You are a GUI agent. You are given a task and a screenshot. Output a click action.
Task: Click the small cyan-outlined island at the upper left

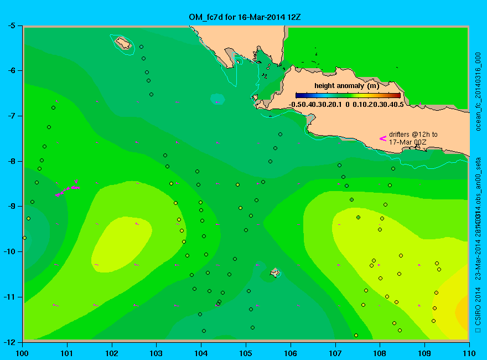click(x=123, y=44)
